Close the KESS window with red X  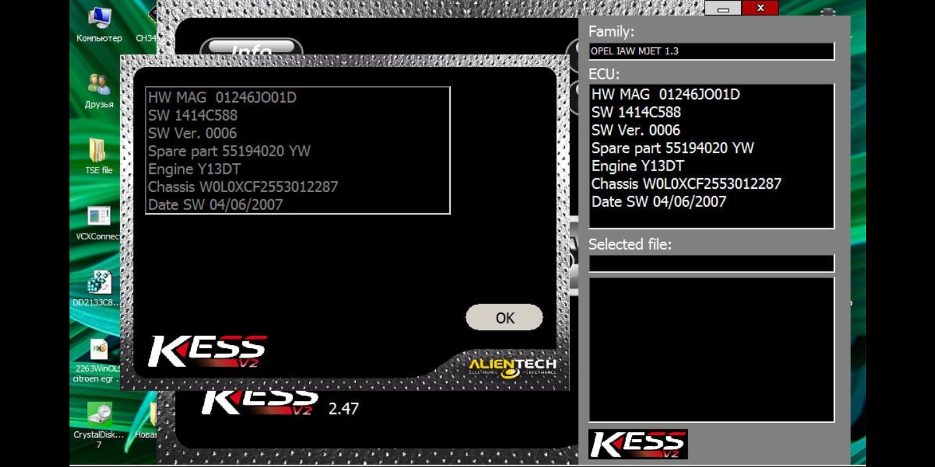[x=760, y=8]
